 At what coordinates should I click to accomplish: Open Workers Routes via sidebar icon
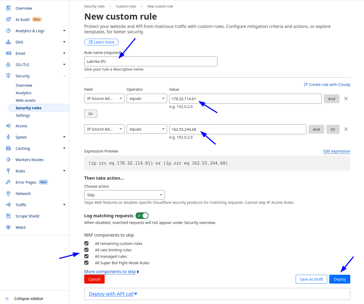(x=8, y=160)
